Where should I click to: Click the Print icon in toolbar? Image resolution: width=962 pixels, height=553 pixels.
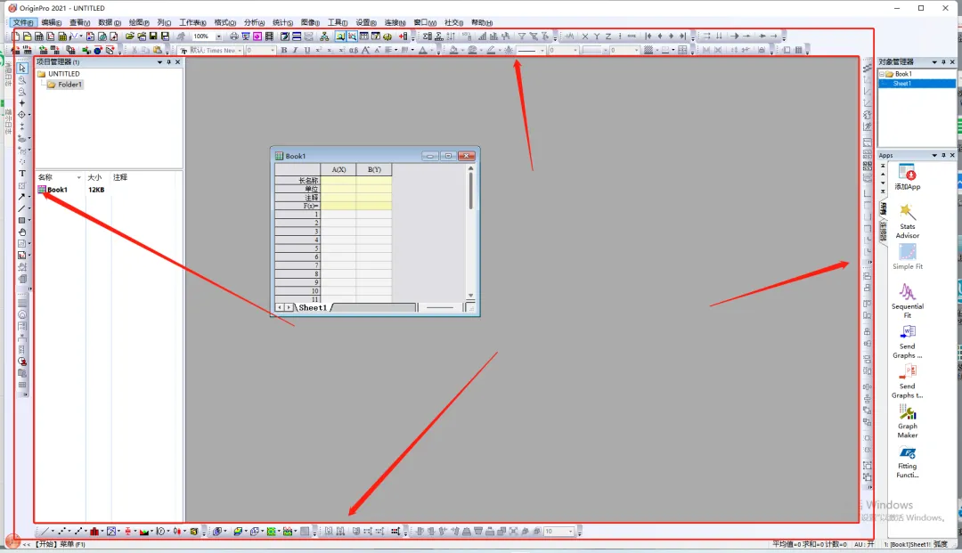[234, 37]
